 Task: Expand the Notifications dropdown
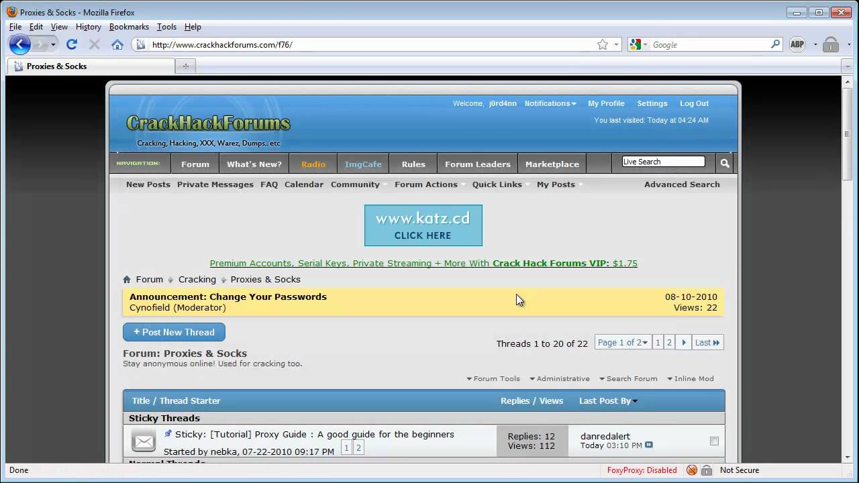click(x=550, y=103)
